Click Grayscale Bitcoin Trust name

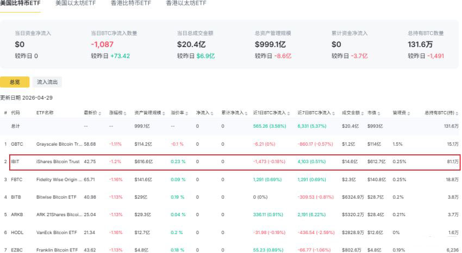(x=59, y=144)
